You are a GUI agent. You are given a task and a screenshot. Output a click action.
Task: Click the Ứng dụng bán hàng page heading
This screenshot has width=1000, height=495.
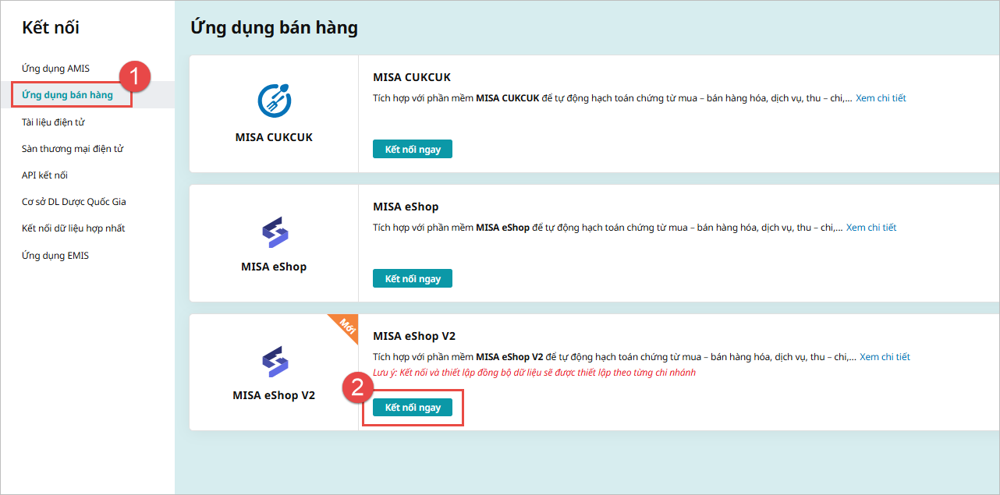coord(274,28)
